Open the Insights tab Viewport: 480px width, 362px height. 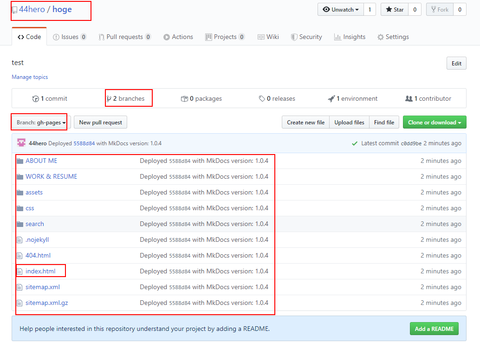[x=350, y=37]
